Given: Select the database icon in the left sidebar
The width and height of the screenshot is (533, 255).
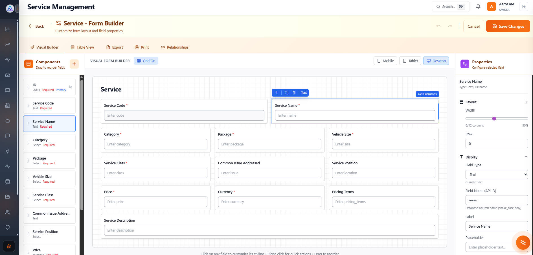Looking at the screenshot, I should (8, 182).
